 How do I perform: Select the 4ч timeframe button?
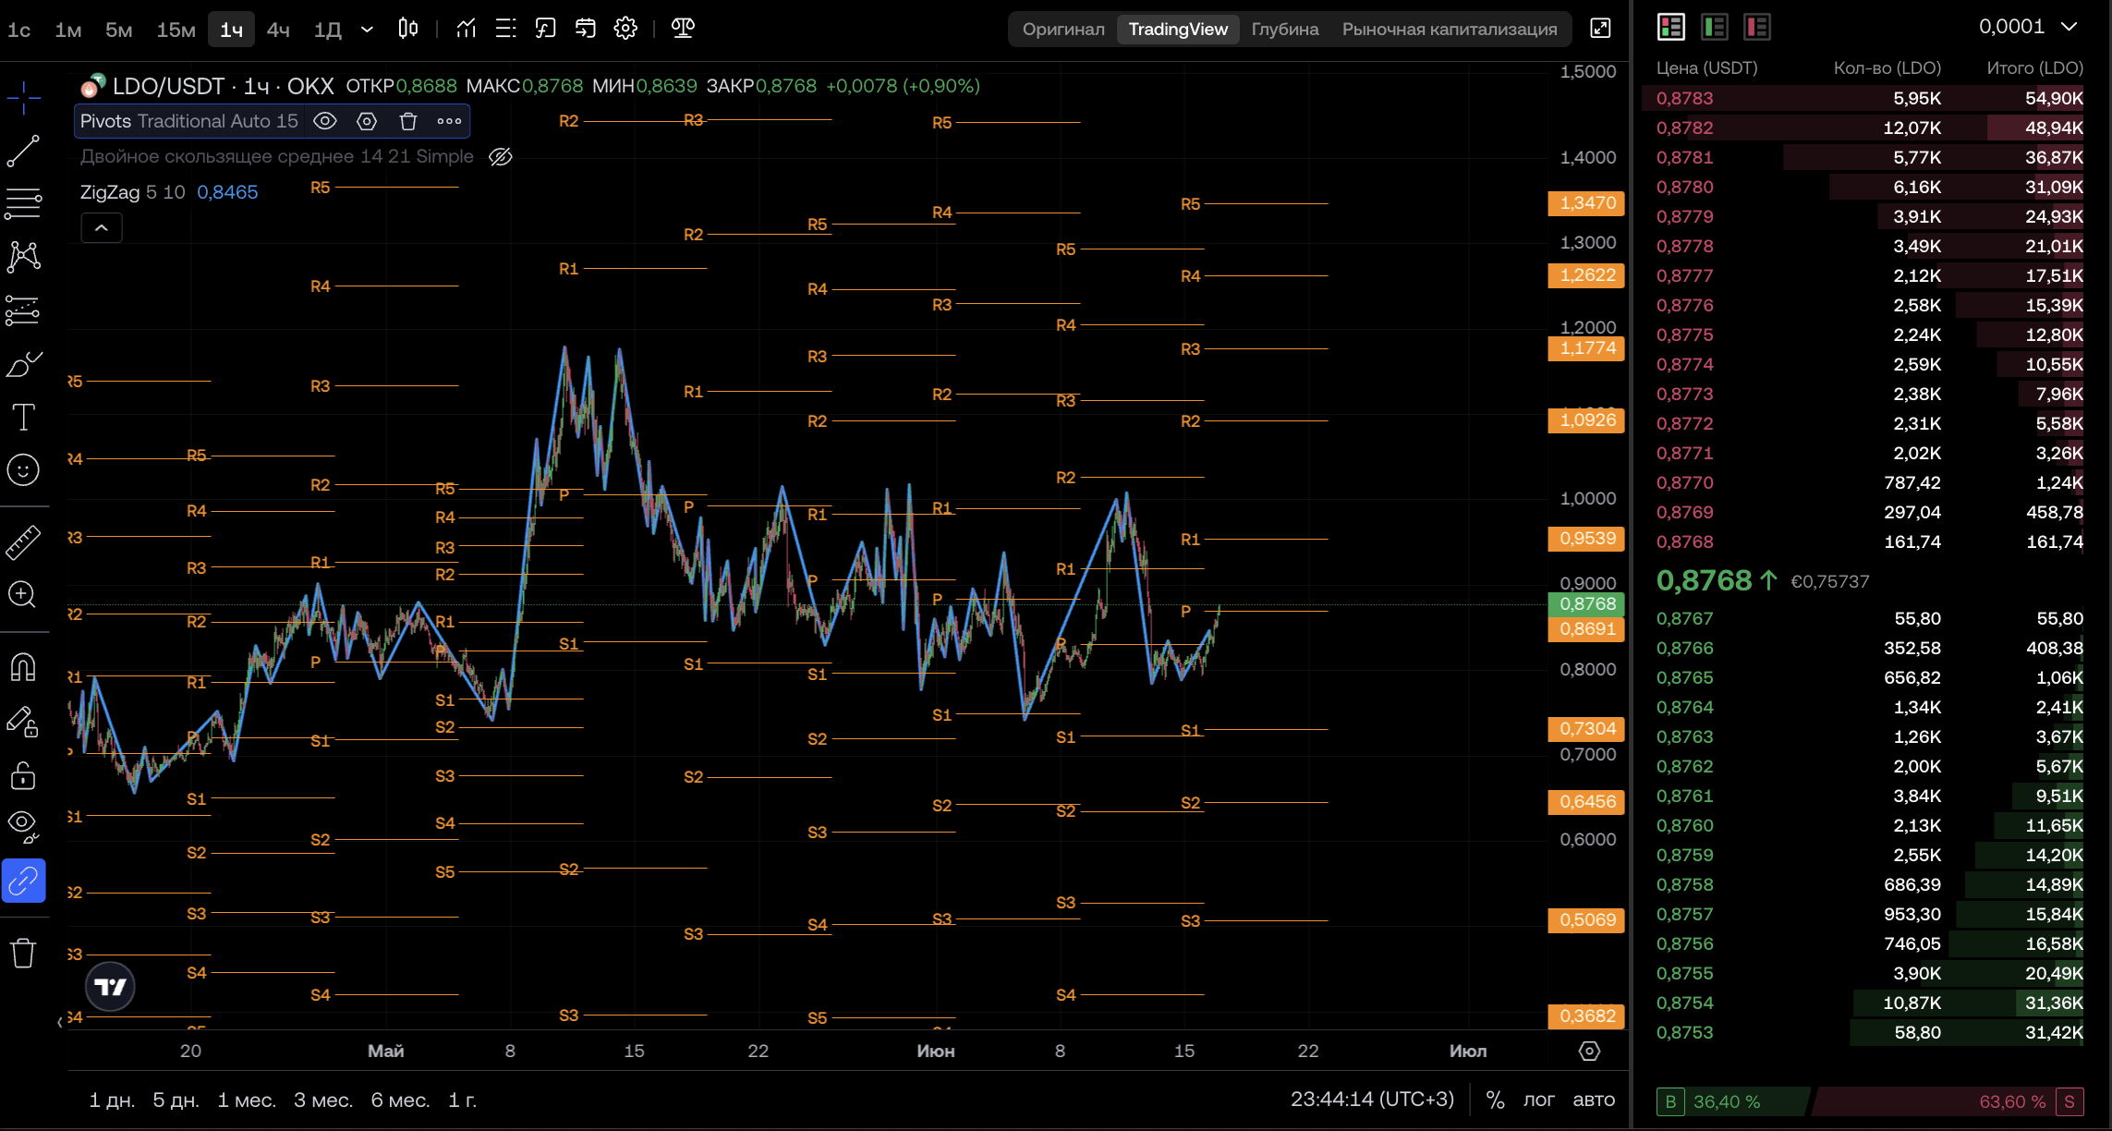277,30
